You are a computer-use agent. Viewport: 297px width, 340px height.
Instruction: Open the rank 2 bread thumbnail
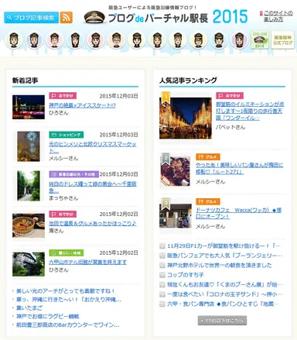pyautogui.click(x=176, y=170)
